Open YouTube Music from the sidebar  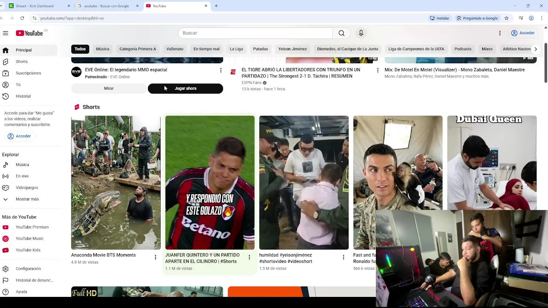point(29,239)
